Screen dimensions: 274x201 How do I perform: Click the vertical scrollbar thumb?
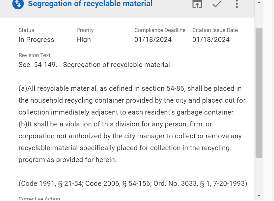tap(259, 92)
